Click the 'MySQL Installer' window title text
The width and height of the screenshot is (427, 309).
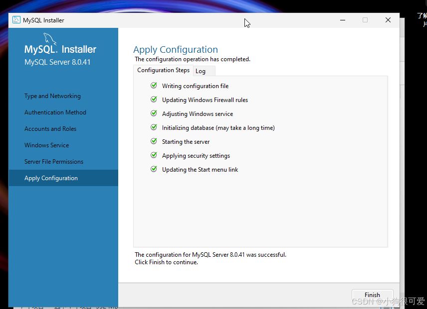click(x=43, y=20)
